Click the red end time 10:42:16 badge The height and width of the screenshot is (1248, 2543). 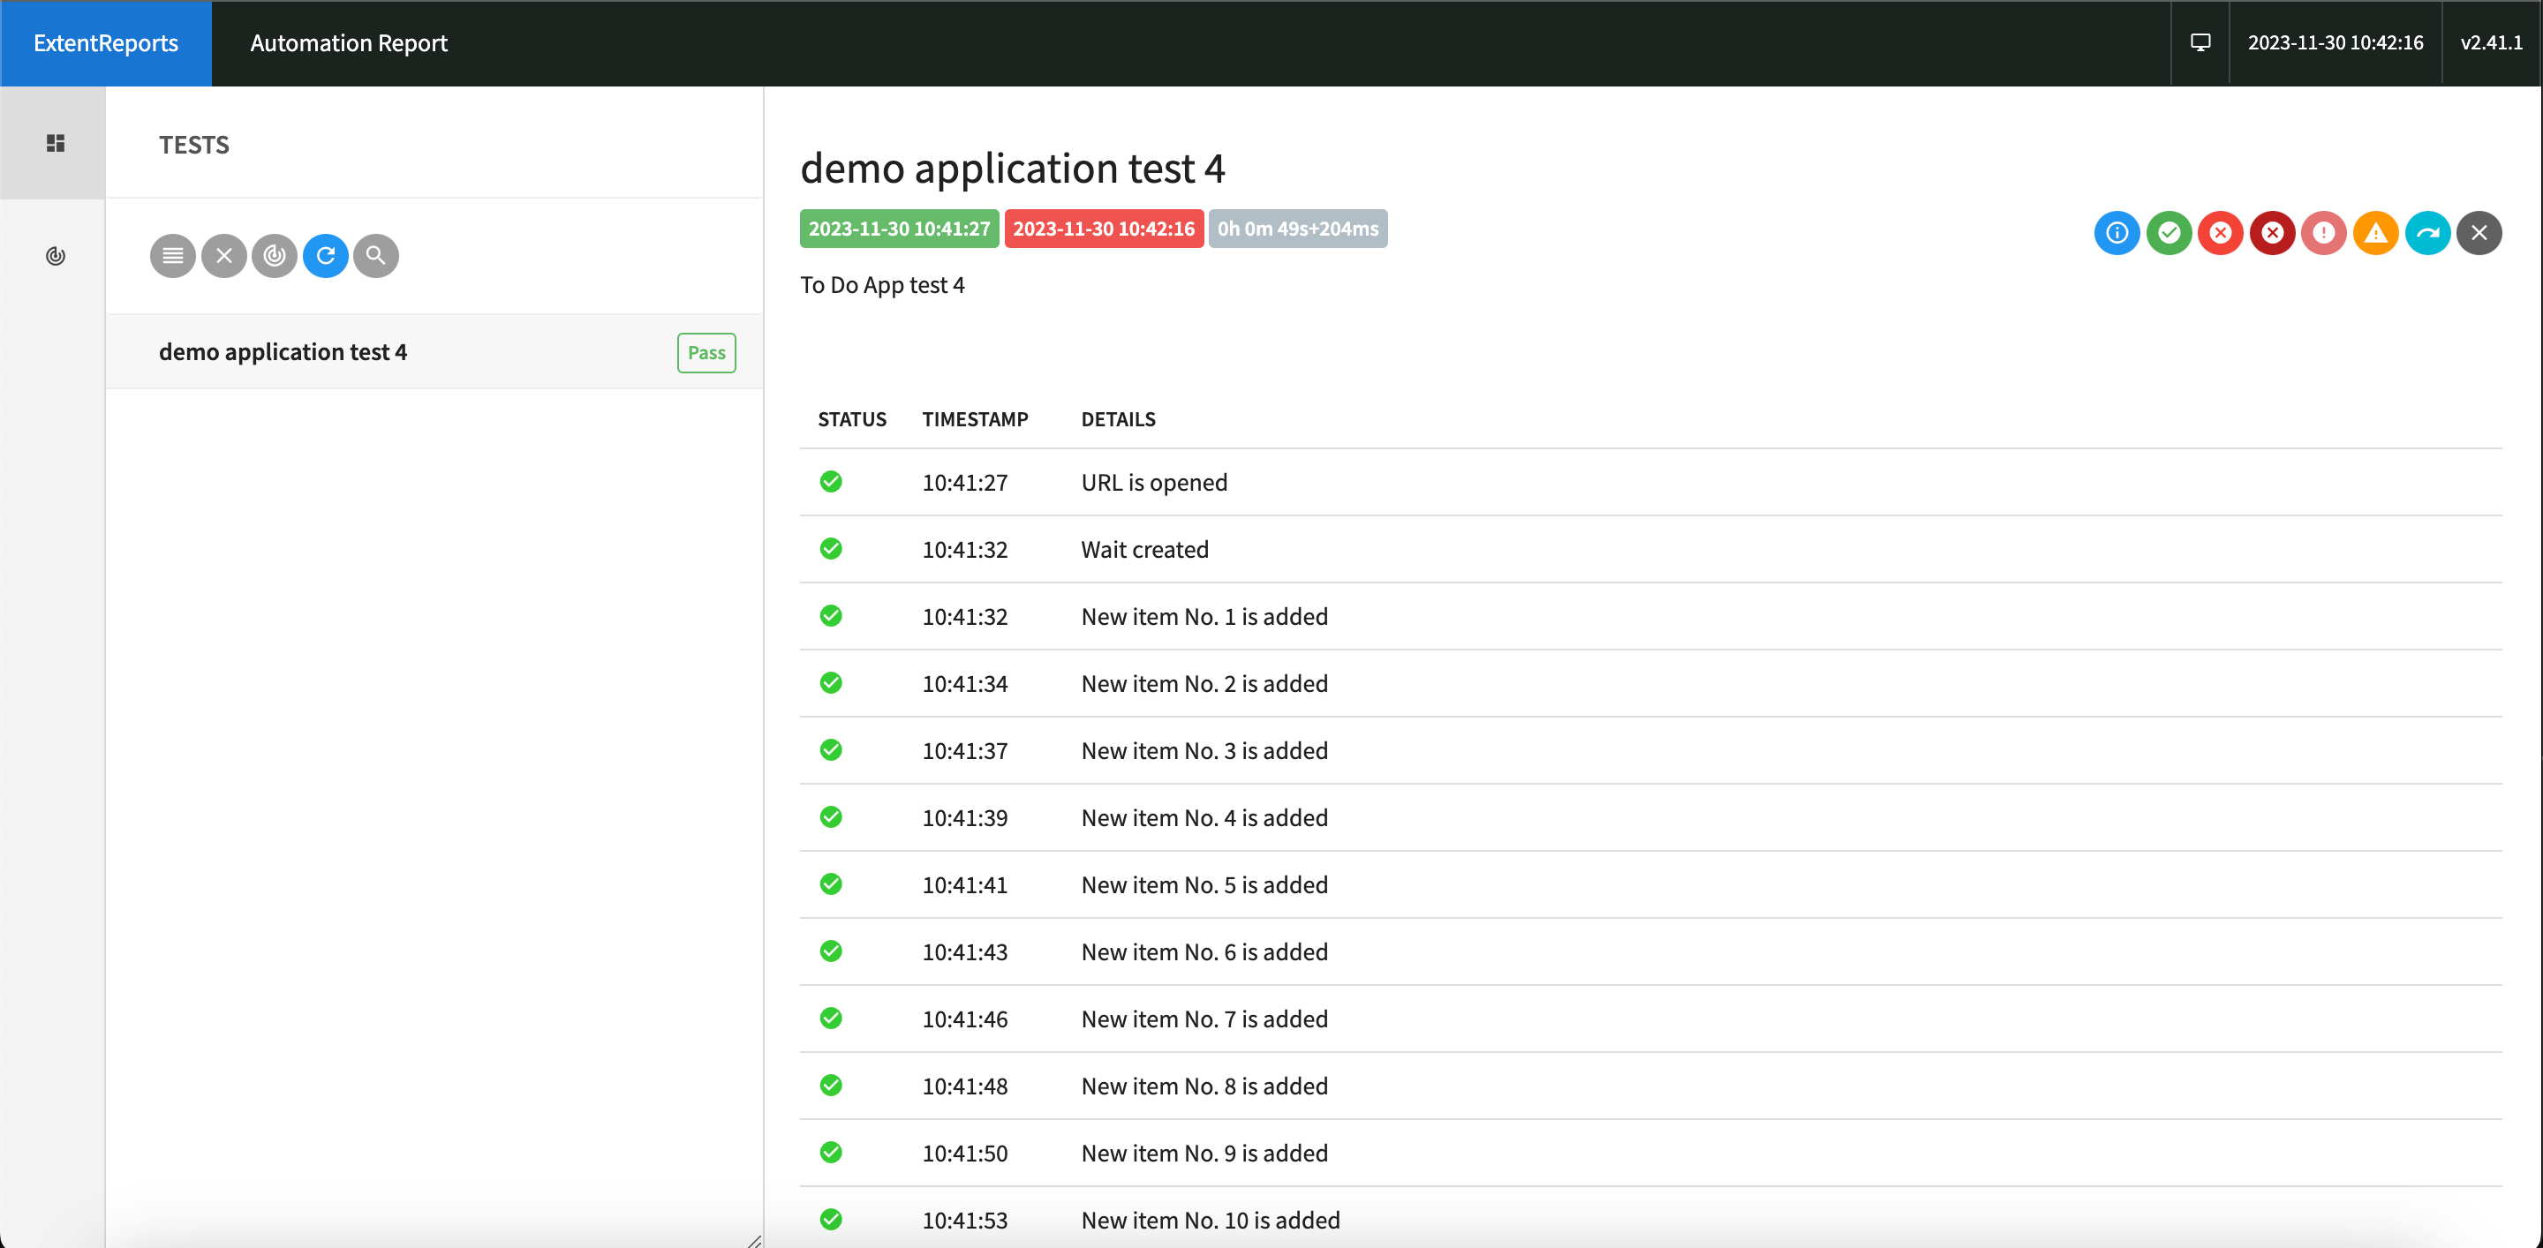[x=1103, y=229]
